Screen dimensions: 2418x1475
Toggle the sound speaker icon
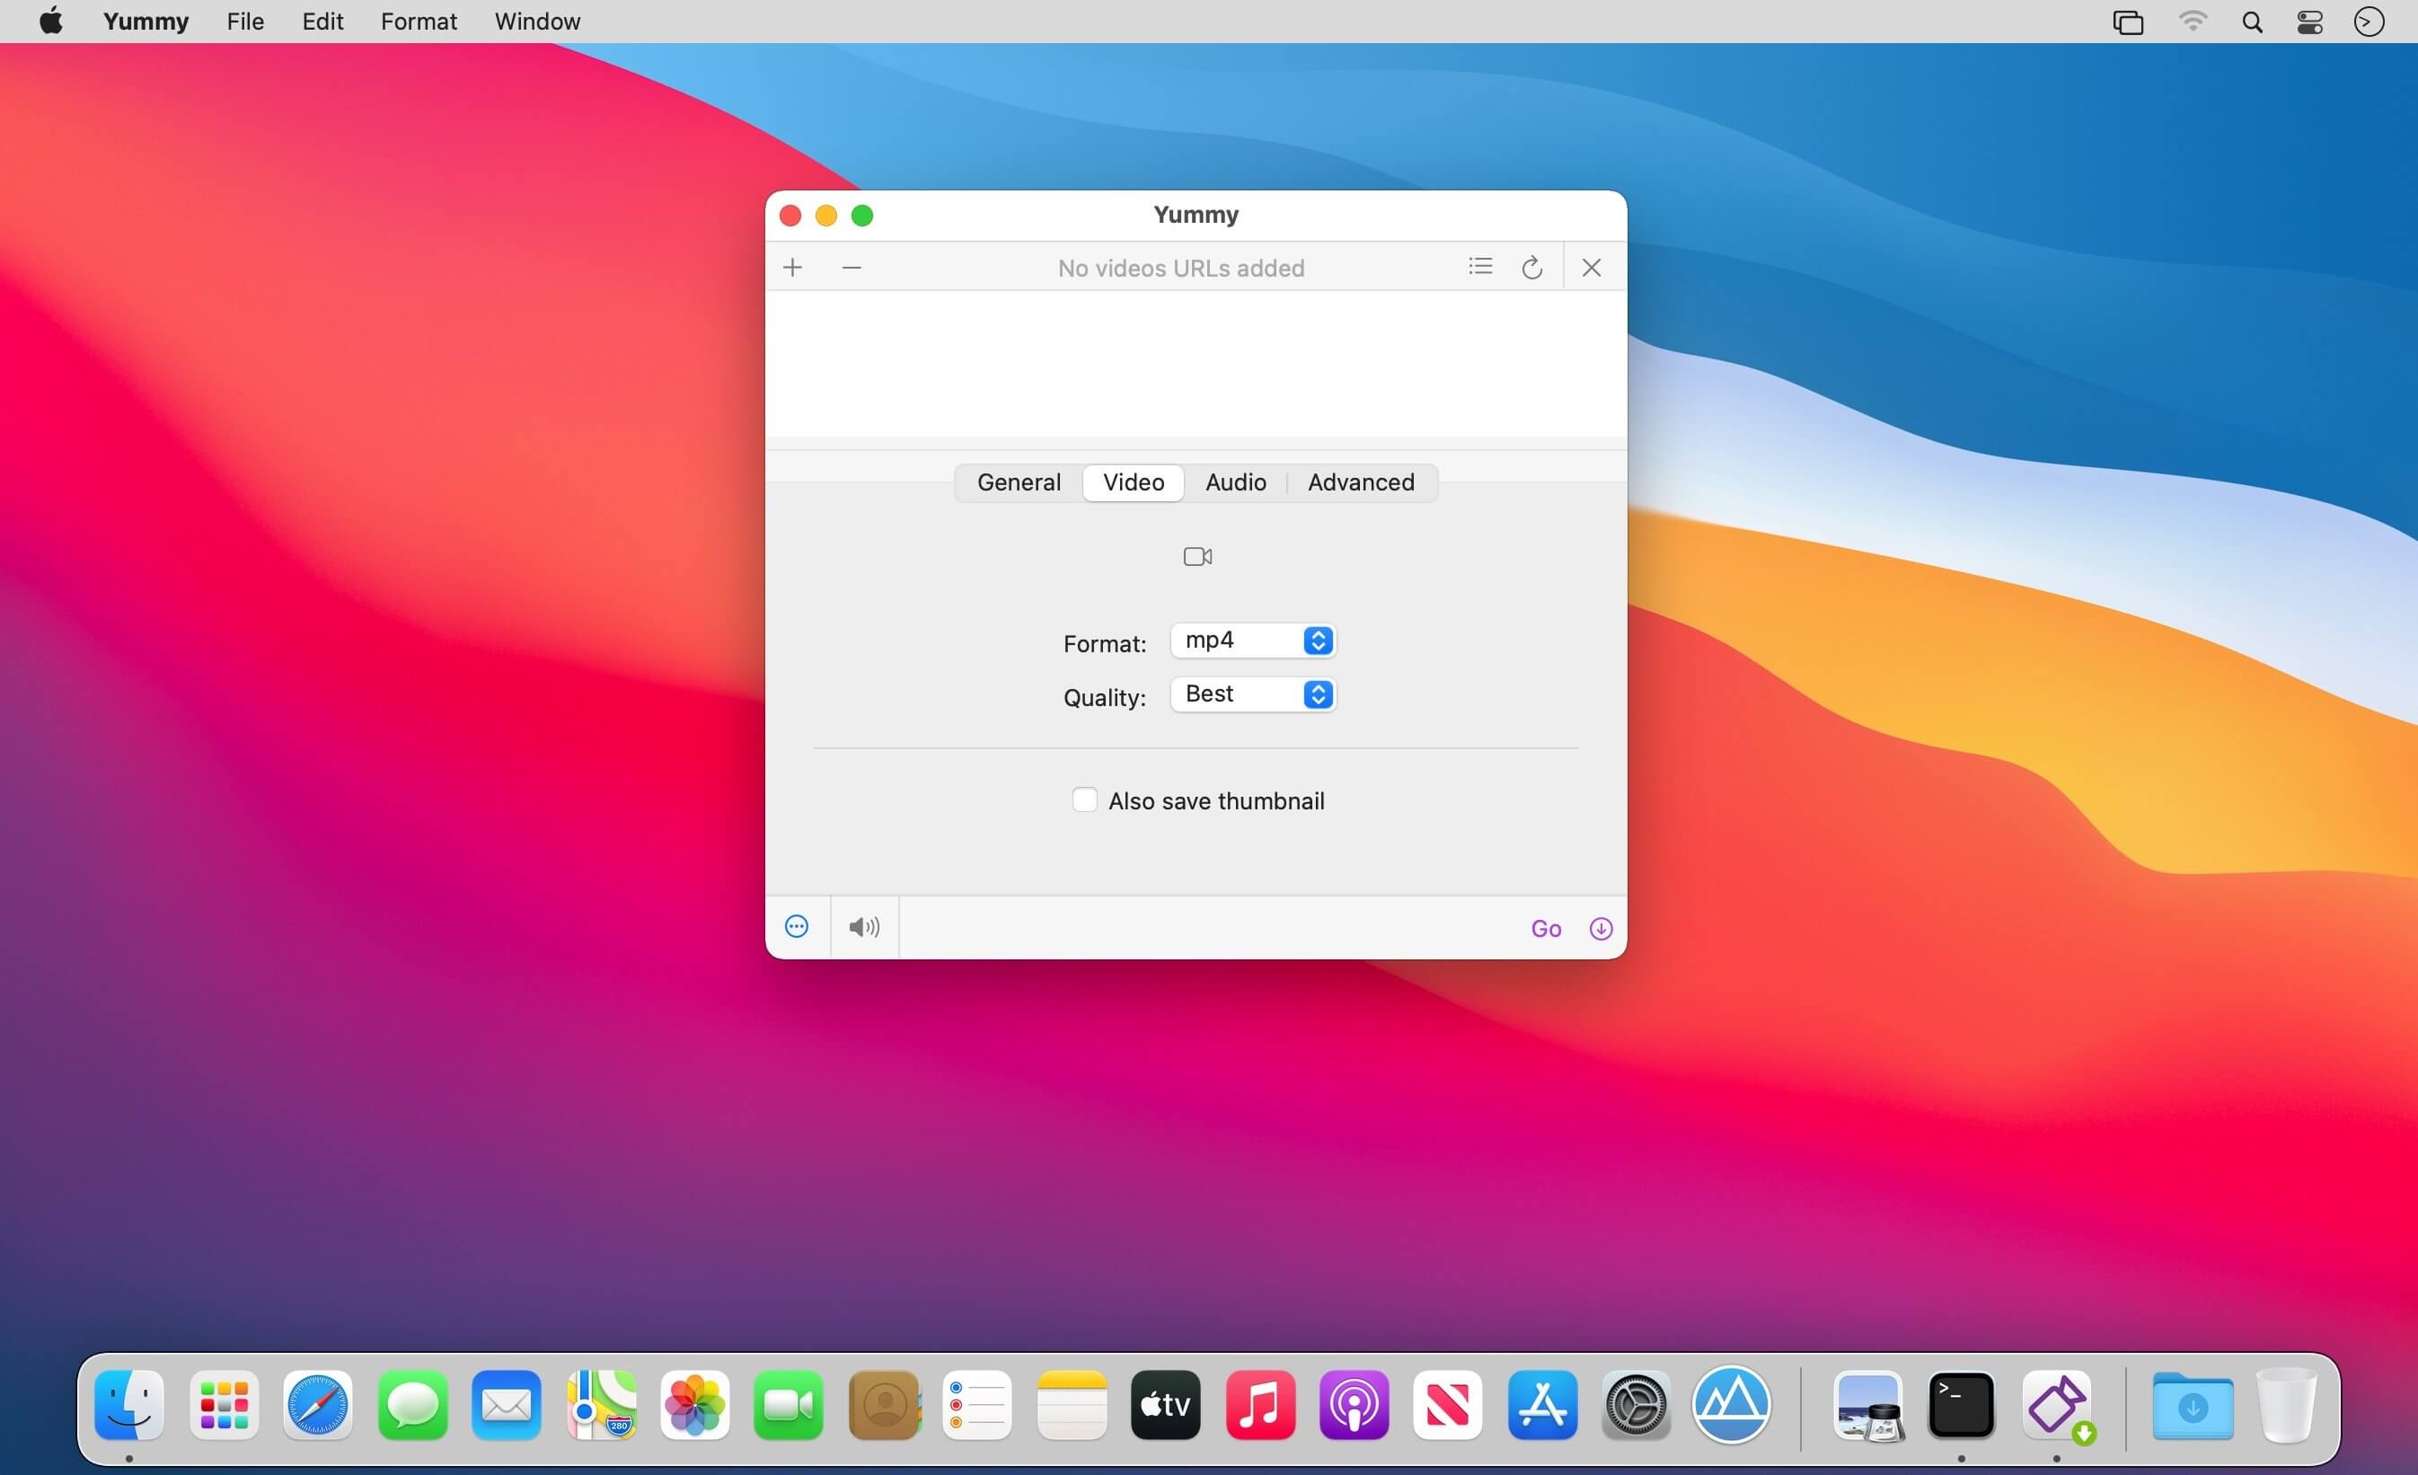(865, 927)
